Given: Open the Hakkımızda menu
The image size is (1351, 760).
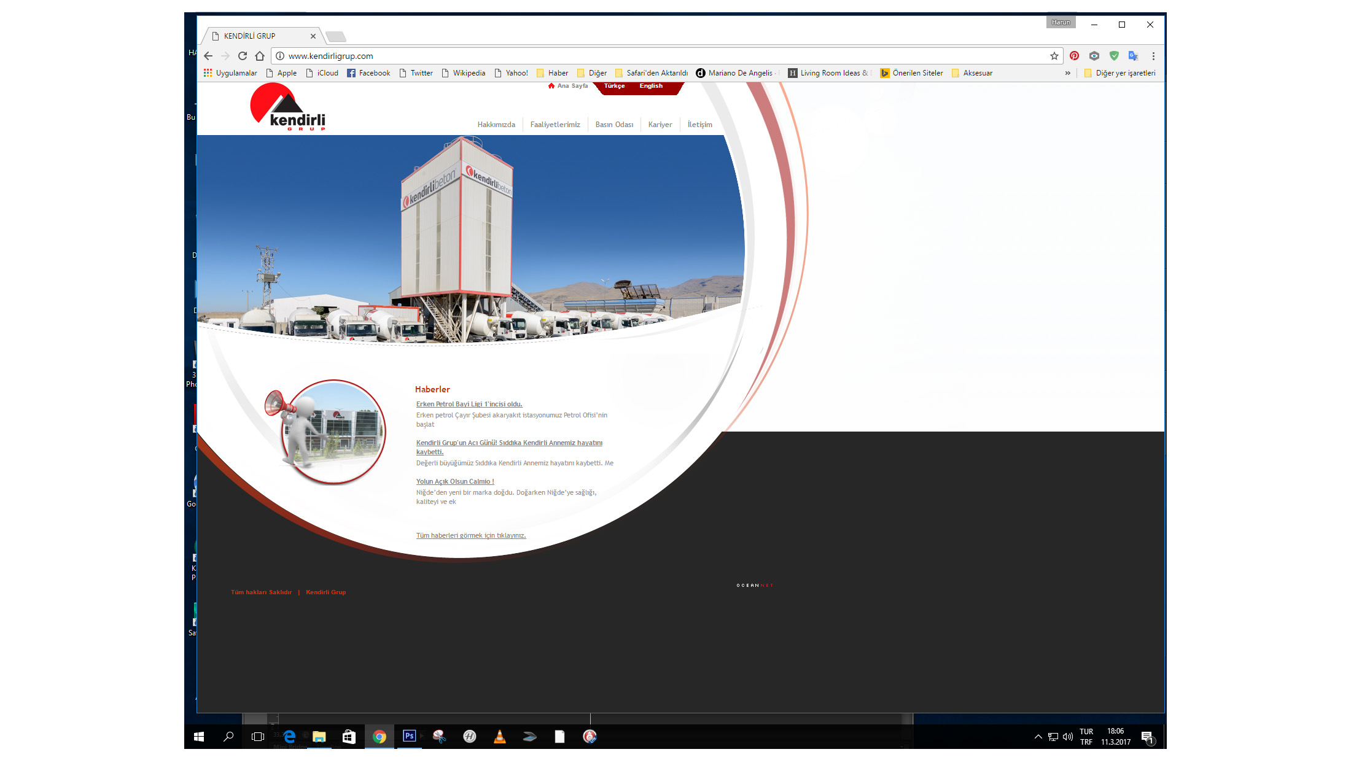Looking at the screenshot, I should click(496, 125).
